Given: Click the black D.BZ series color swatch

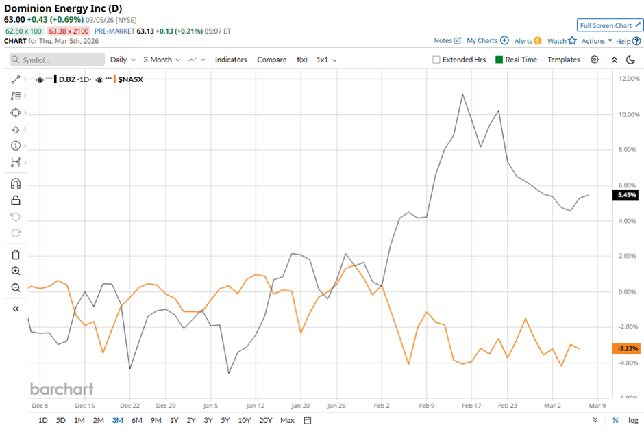Looking at the screenshot, I should 55,79.
